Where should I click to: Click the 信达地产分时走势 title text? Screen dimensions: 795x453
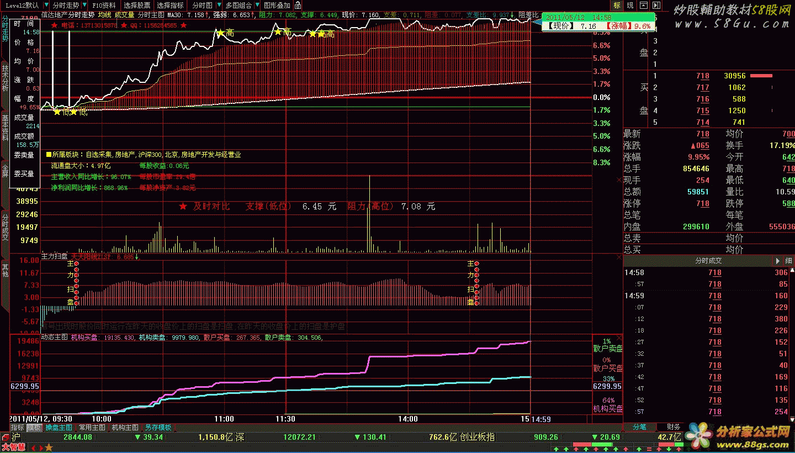click(68, 14)
